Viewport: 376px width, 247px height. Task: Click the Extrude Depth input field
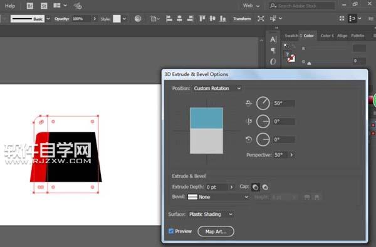[x=217, y=187]
